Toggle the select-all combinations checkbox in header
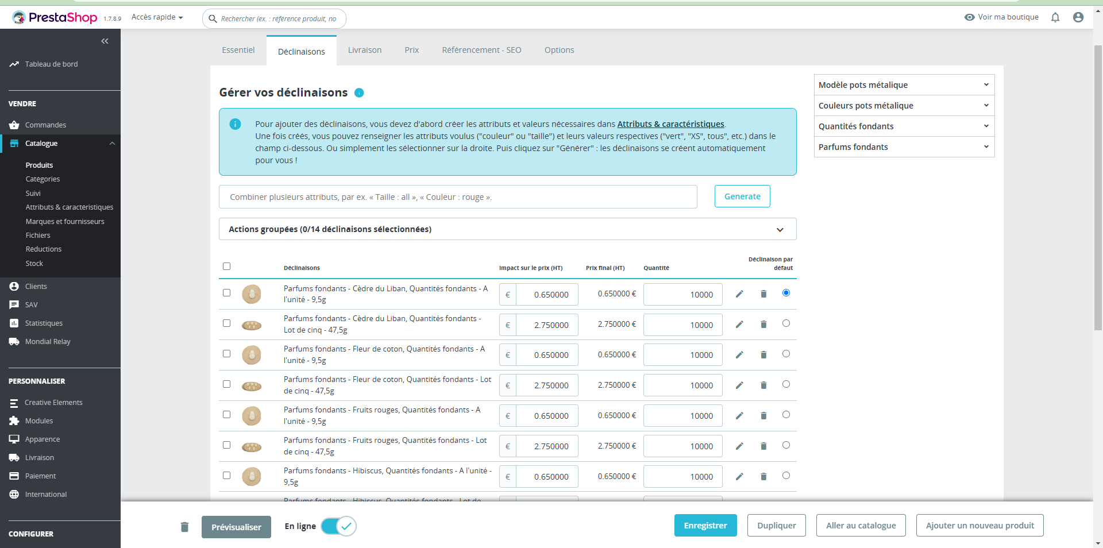Viewport: 1103px width, 548px height. coord(226,267)
